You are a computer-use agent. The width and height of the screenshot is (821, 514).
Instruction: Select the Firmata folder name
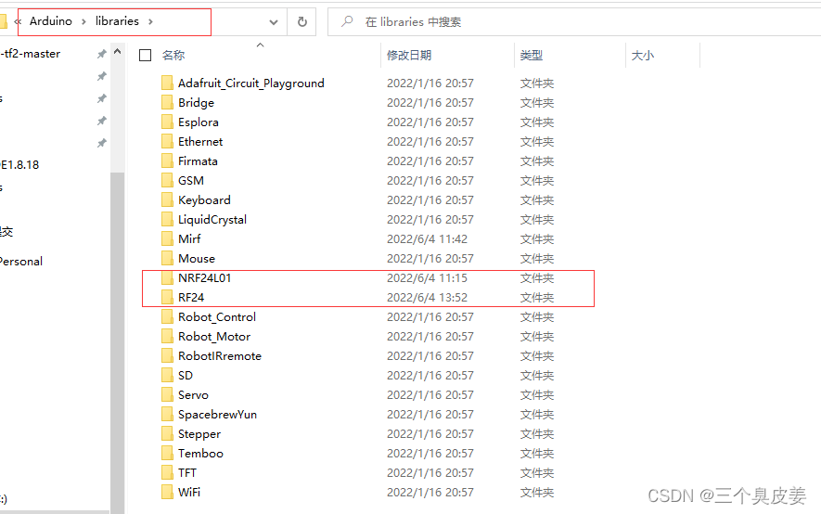pos(198,161)
